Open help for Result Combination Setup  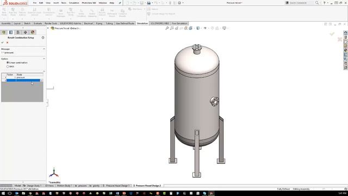(43, 38)
